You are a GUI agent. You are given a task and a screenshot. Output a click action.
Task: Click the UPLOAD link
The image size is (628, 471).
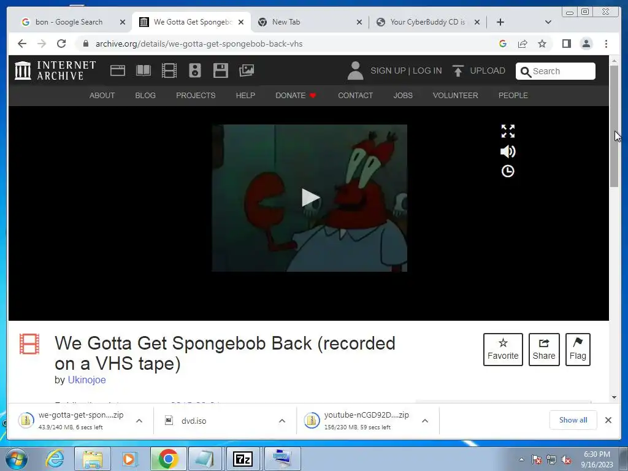point(488,71)
